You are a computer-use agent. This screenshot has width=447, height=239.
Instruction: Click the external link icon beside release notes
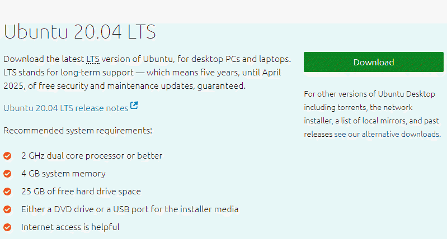tap(134, 105)
